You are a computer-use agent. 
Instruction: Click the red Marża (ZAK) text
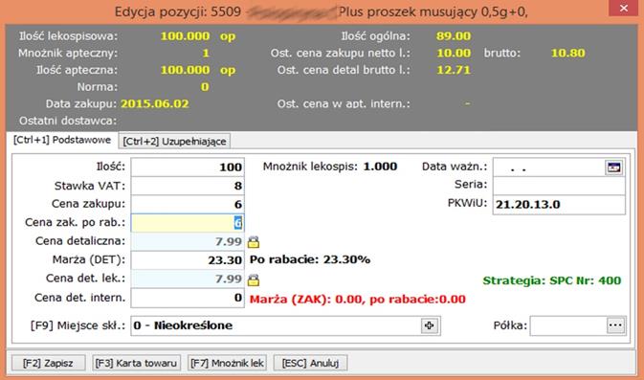point(358,299)
